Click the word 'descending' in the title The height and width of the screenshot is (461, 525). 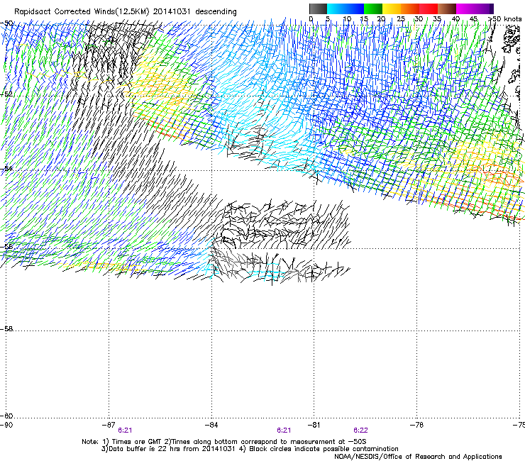coord(216,12)
